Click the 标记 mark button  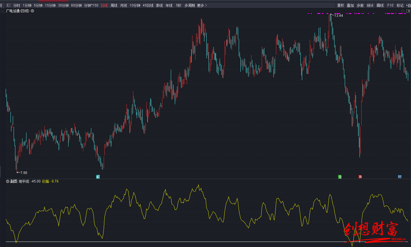tap(400, 5)
